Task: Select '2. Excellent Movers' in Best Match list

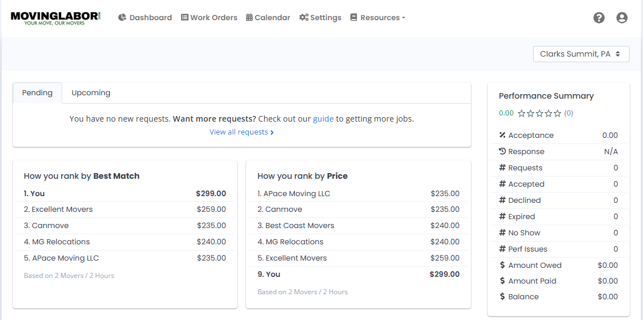Action: 125,210
